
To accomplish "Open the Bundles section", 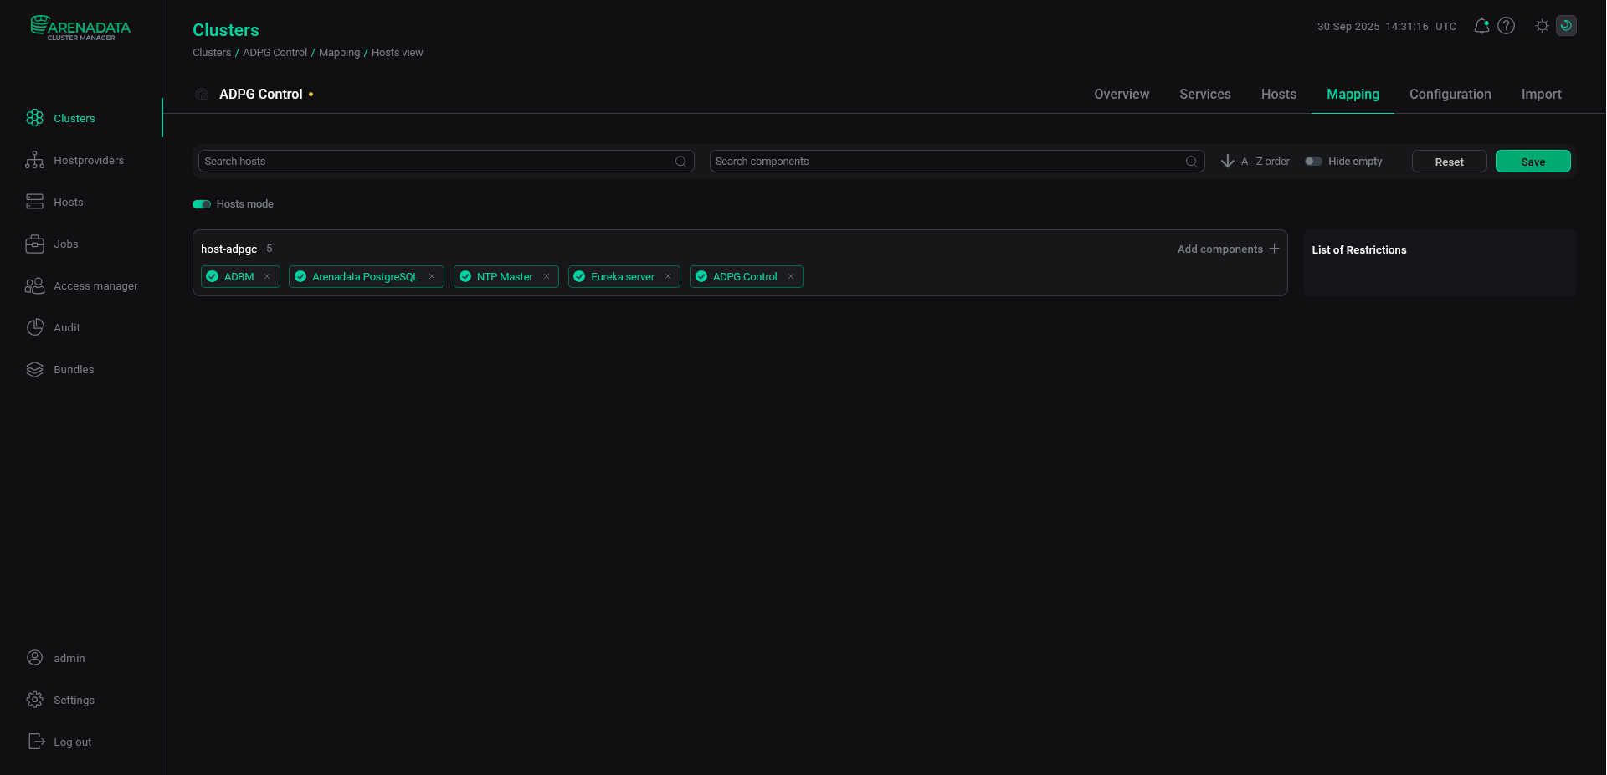I will click(74, 369).
